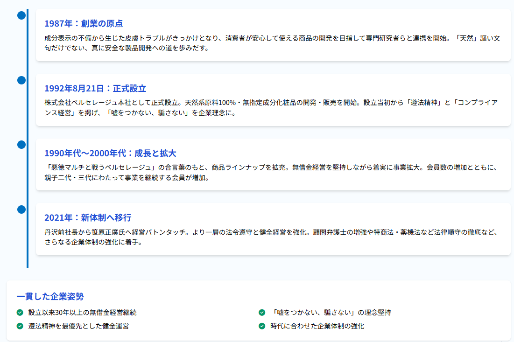Click the section heading 一貫した企業姿勢

click(50, 296)
